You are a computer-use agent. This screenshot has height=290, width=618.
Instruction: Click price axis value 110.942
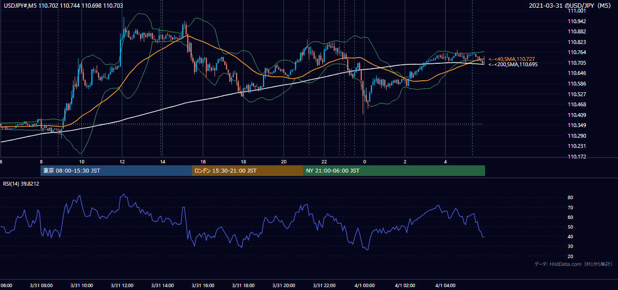click(578, 21)
